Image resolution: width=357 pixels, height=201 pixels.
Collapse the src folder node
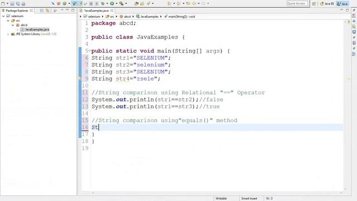(x=8, y=21)
